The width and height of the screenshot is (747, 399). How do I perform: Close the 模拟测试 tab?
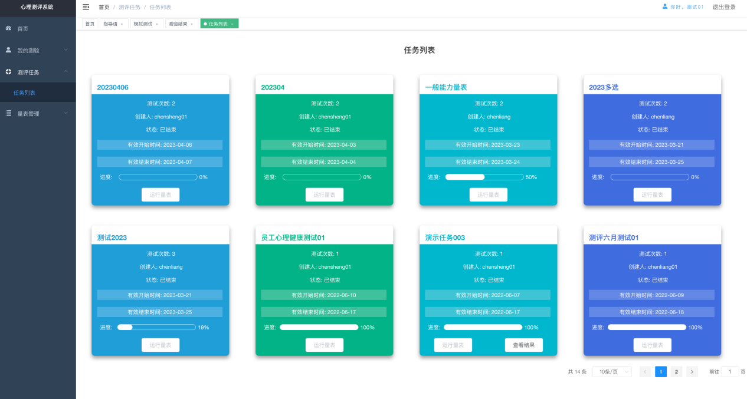pyautogui.click(x=157, y=24)
